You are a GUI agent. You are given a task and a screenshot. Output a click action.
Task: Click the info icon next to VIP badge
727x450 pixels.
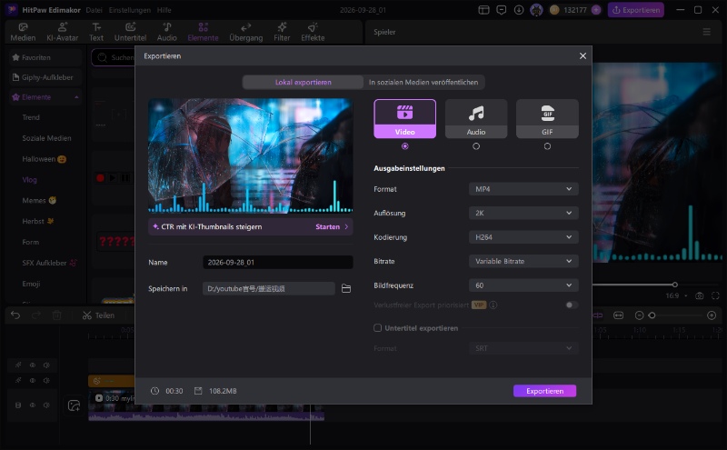pos(493,305)
